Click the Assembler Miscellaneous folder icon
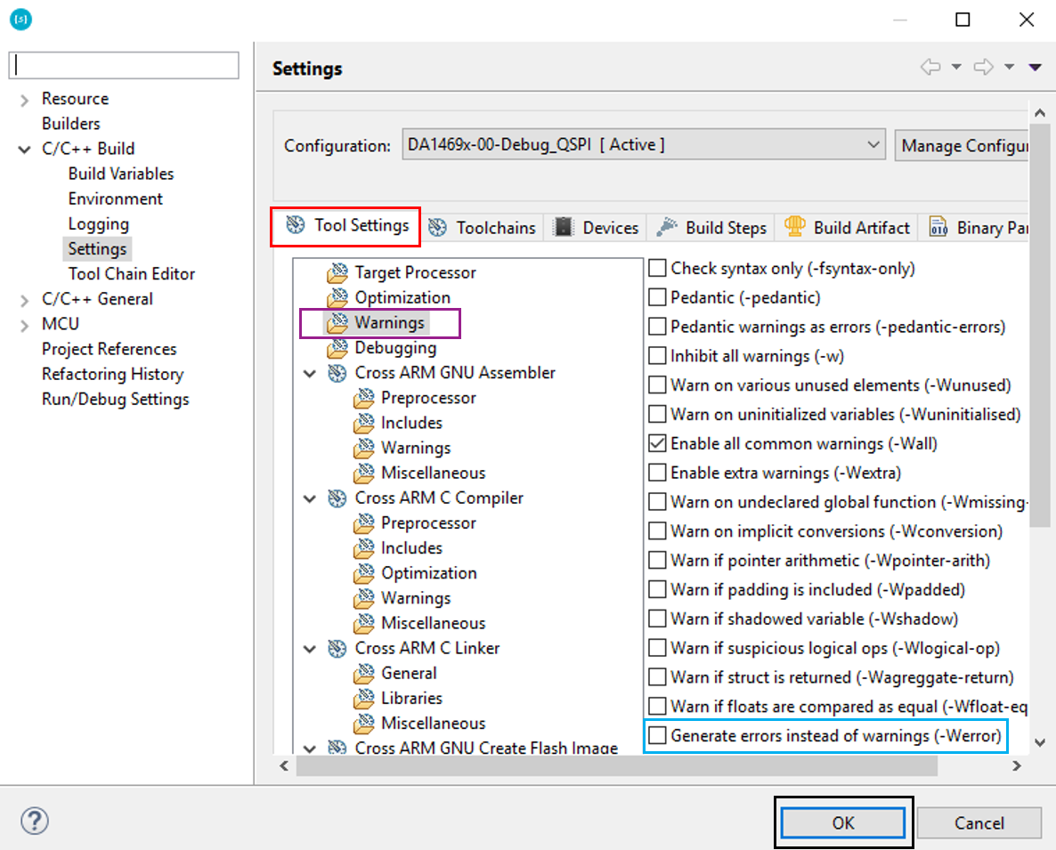This screenshot has width=1056, height=850. (363, 474)
